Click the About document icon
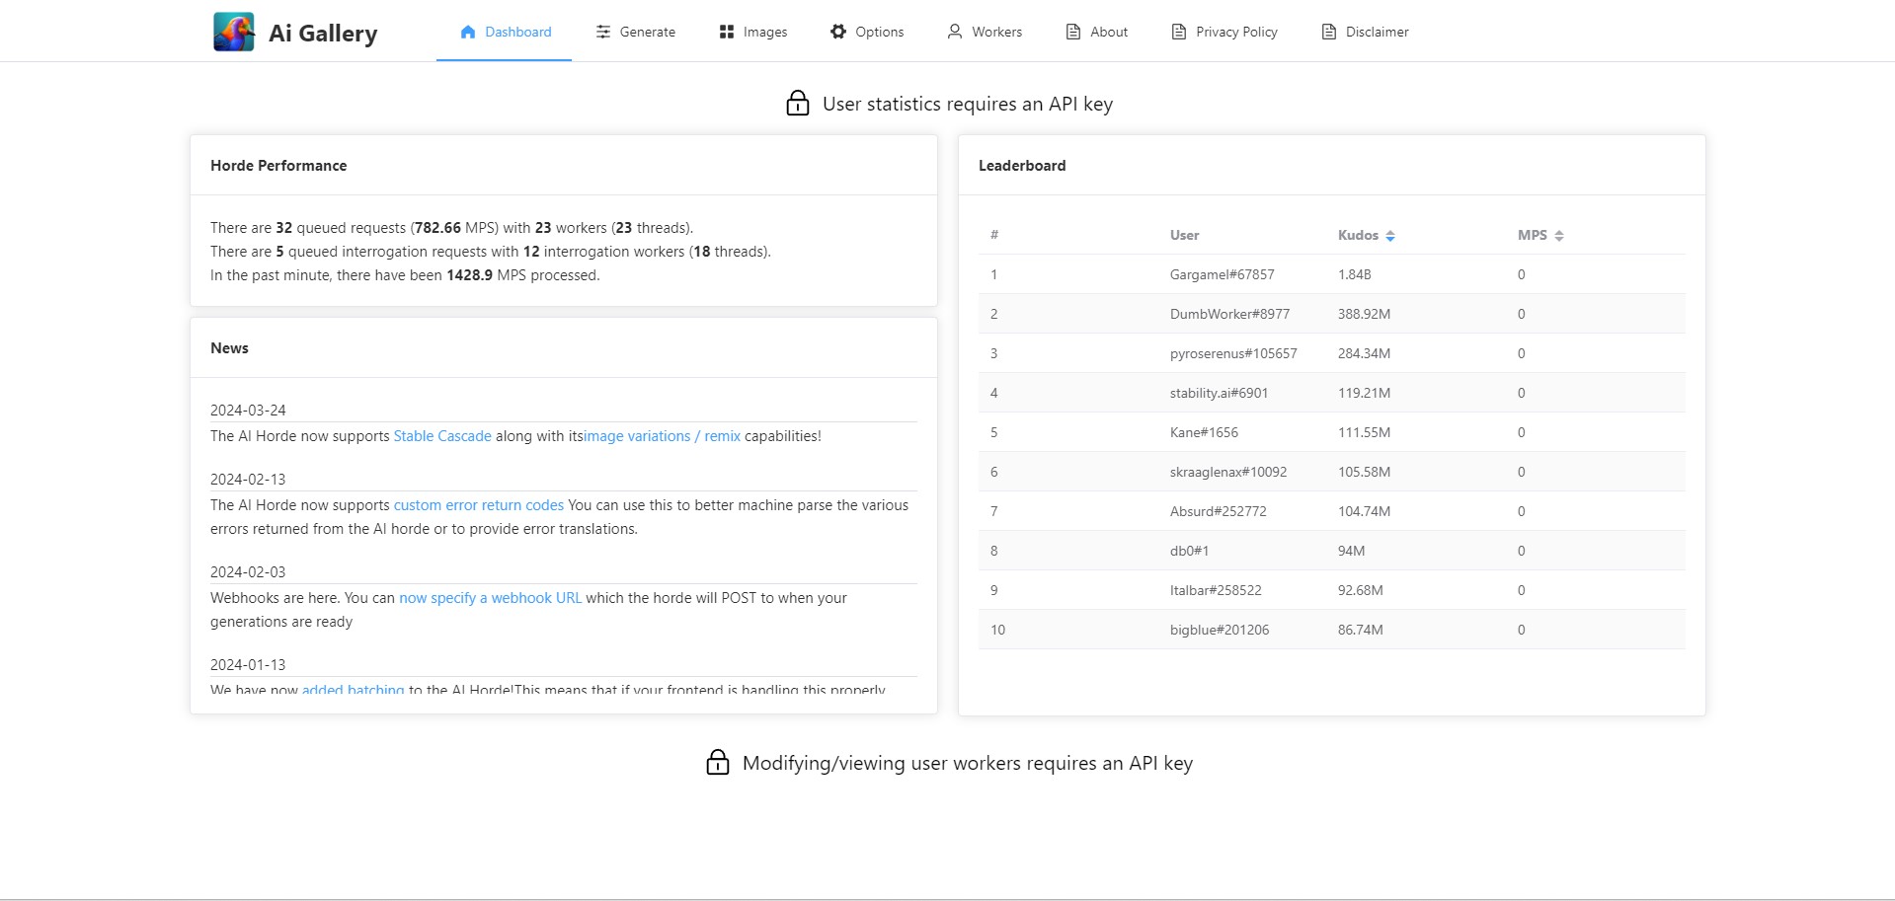The height and width of the screenshot is (901, 1895). [1073, 32]
